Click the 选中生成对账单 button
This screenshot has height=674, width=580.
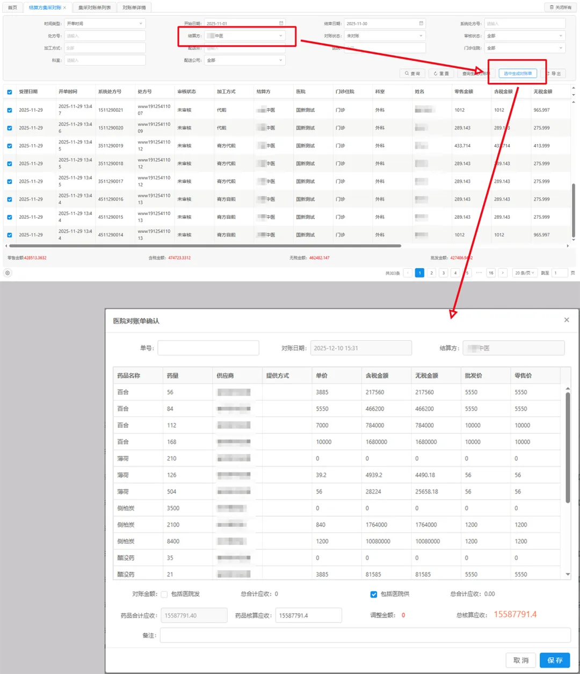coord(518,74)
